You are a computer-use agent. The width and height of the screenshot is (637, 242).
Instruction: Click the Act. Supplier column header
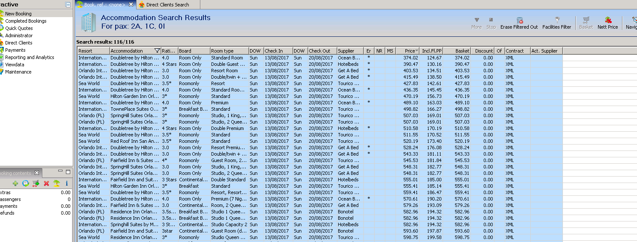tap(547, 51)
